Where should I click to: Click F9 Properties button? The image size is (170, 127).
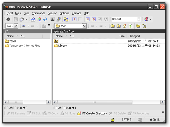[138, 113]
